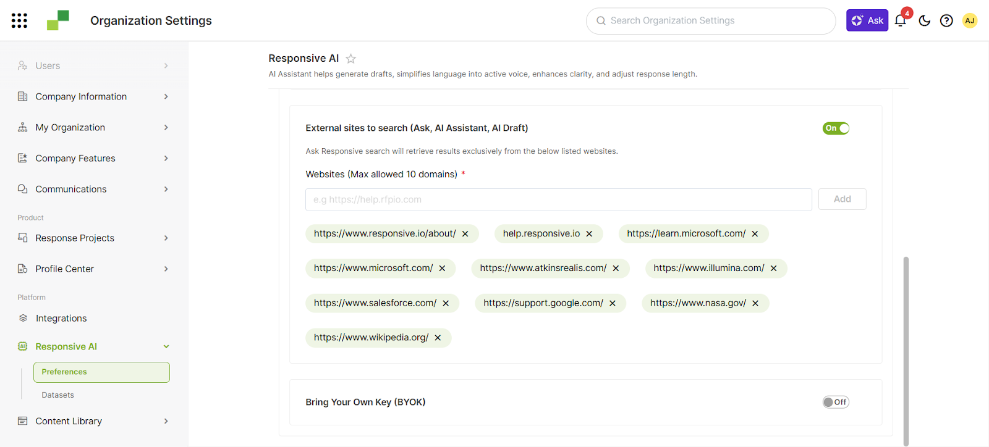Image resolution: width=989 pixels, height=447 pixels.
Task: Remove https://www.responsive.io/about/ domain chip
Action: [x=465, y=234]
